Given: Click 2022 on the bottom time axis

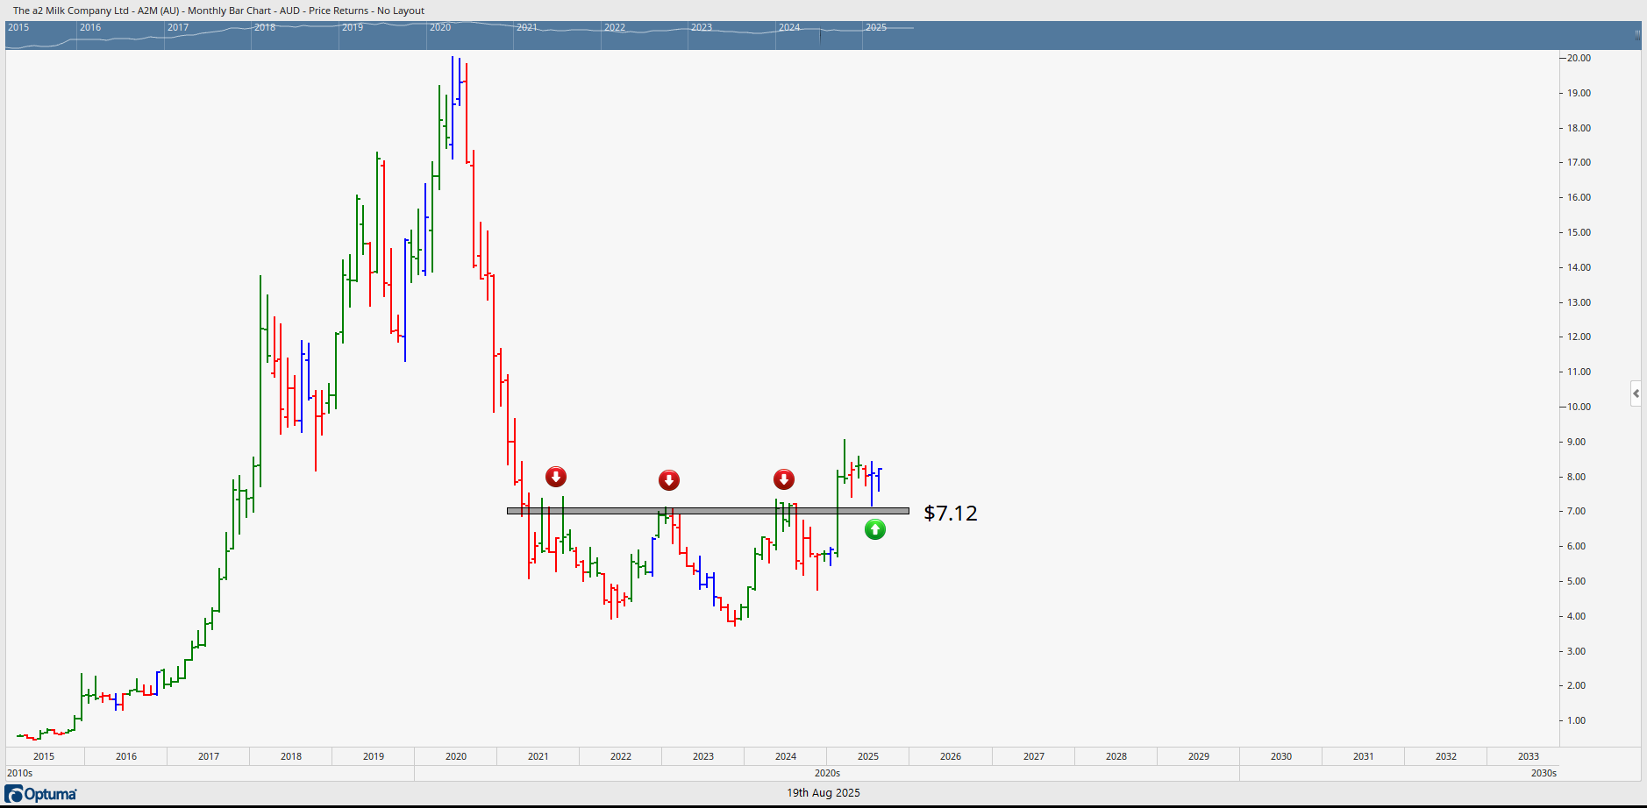Looking at the screenshot, I should [x=621, y=756].
